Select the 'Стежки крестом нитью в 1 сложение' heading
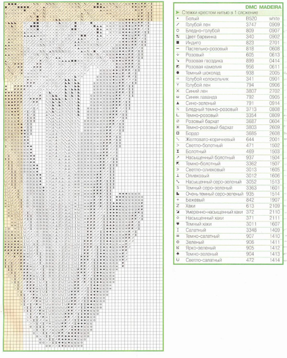Screen dimensions: 287x358 click(x=220, y=13)
